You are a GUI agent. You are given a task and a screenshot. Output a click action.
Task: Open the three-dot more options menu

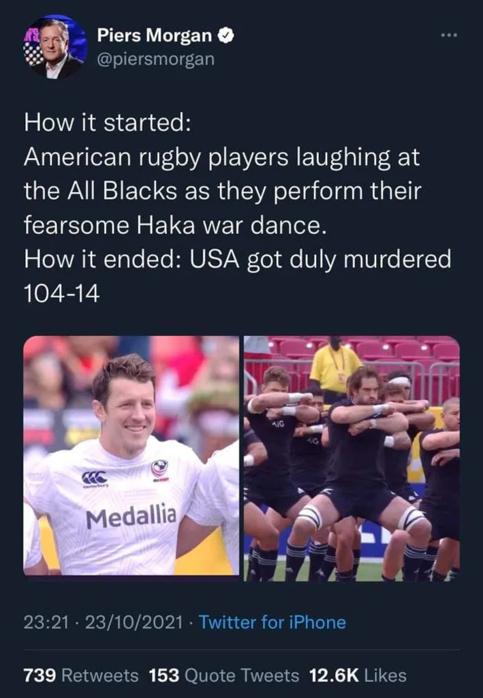tap(449, 35)
